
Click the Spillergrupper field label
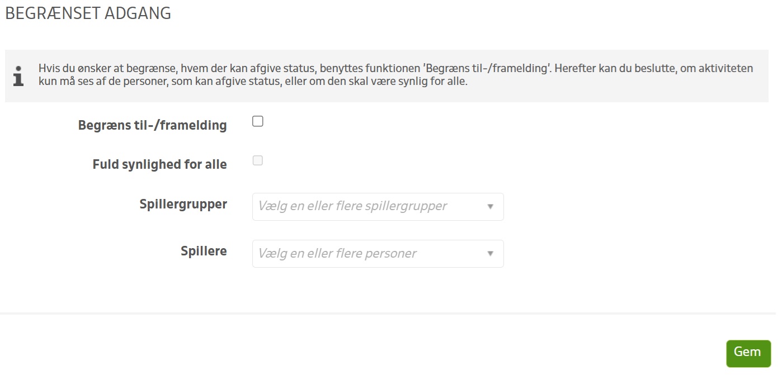(183, 204)
